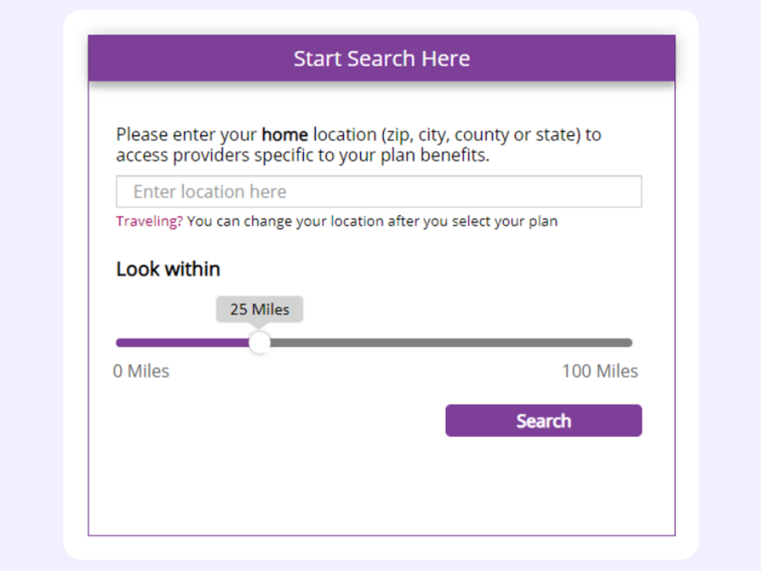Click the small pointer arrow beneath the miles tooltip
Viewport: 761px width, 571px height.
pos(259,326)
